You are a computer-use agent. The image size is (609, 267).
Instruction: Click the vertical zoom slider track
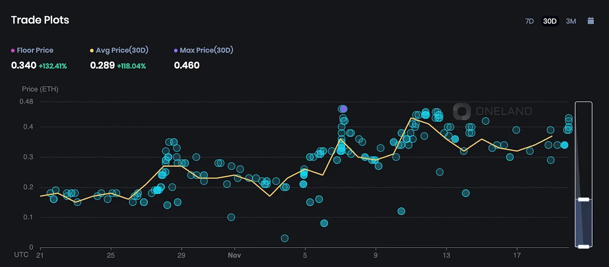(x=584, y=174)
